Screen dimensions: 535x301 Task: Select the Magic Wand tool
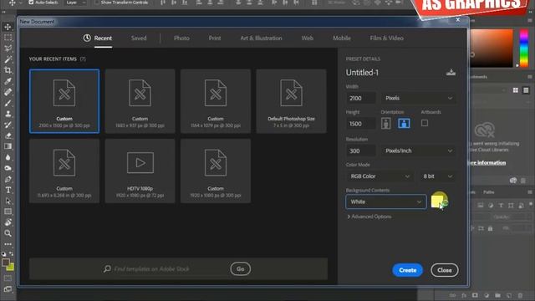8,59
